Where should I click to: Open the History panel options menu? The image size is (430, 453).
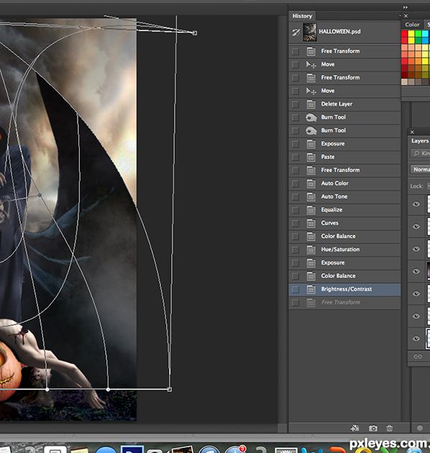400,16
